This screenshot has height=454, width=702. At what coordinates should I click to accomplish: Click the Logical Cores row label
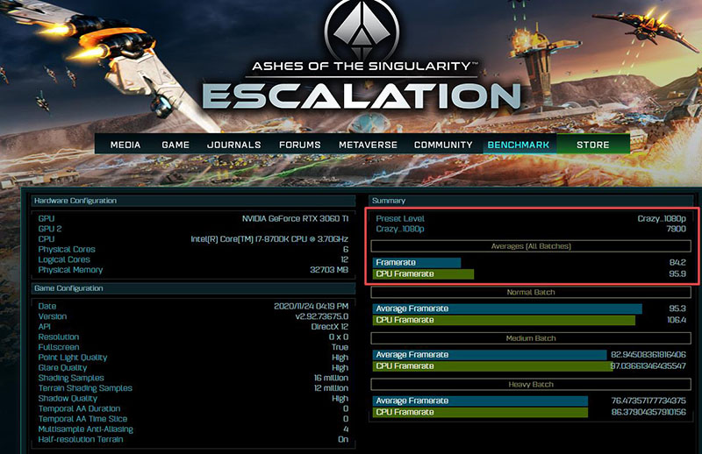pyautogui.click(x=64, y=259)
